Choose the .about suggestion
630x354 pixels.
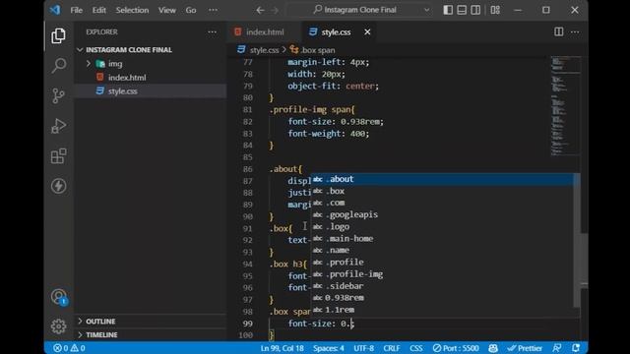tap(443, 179)
